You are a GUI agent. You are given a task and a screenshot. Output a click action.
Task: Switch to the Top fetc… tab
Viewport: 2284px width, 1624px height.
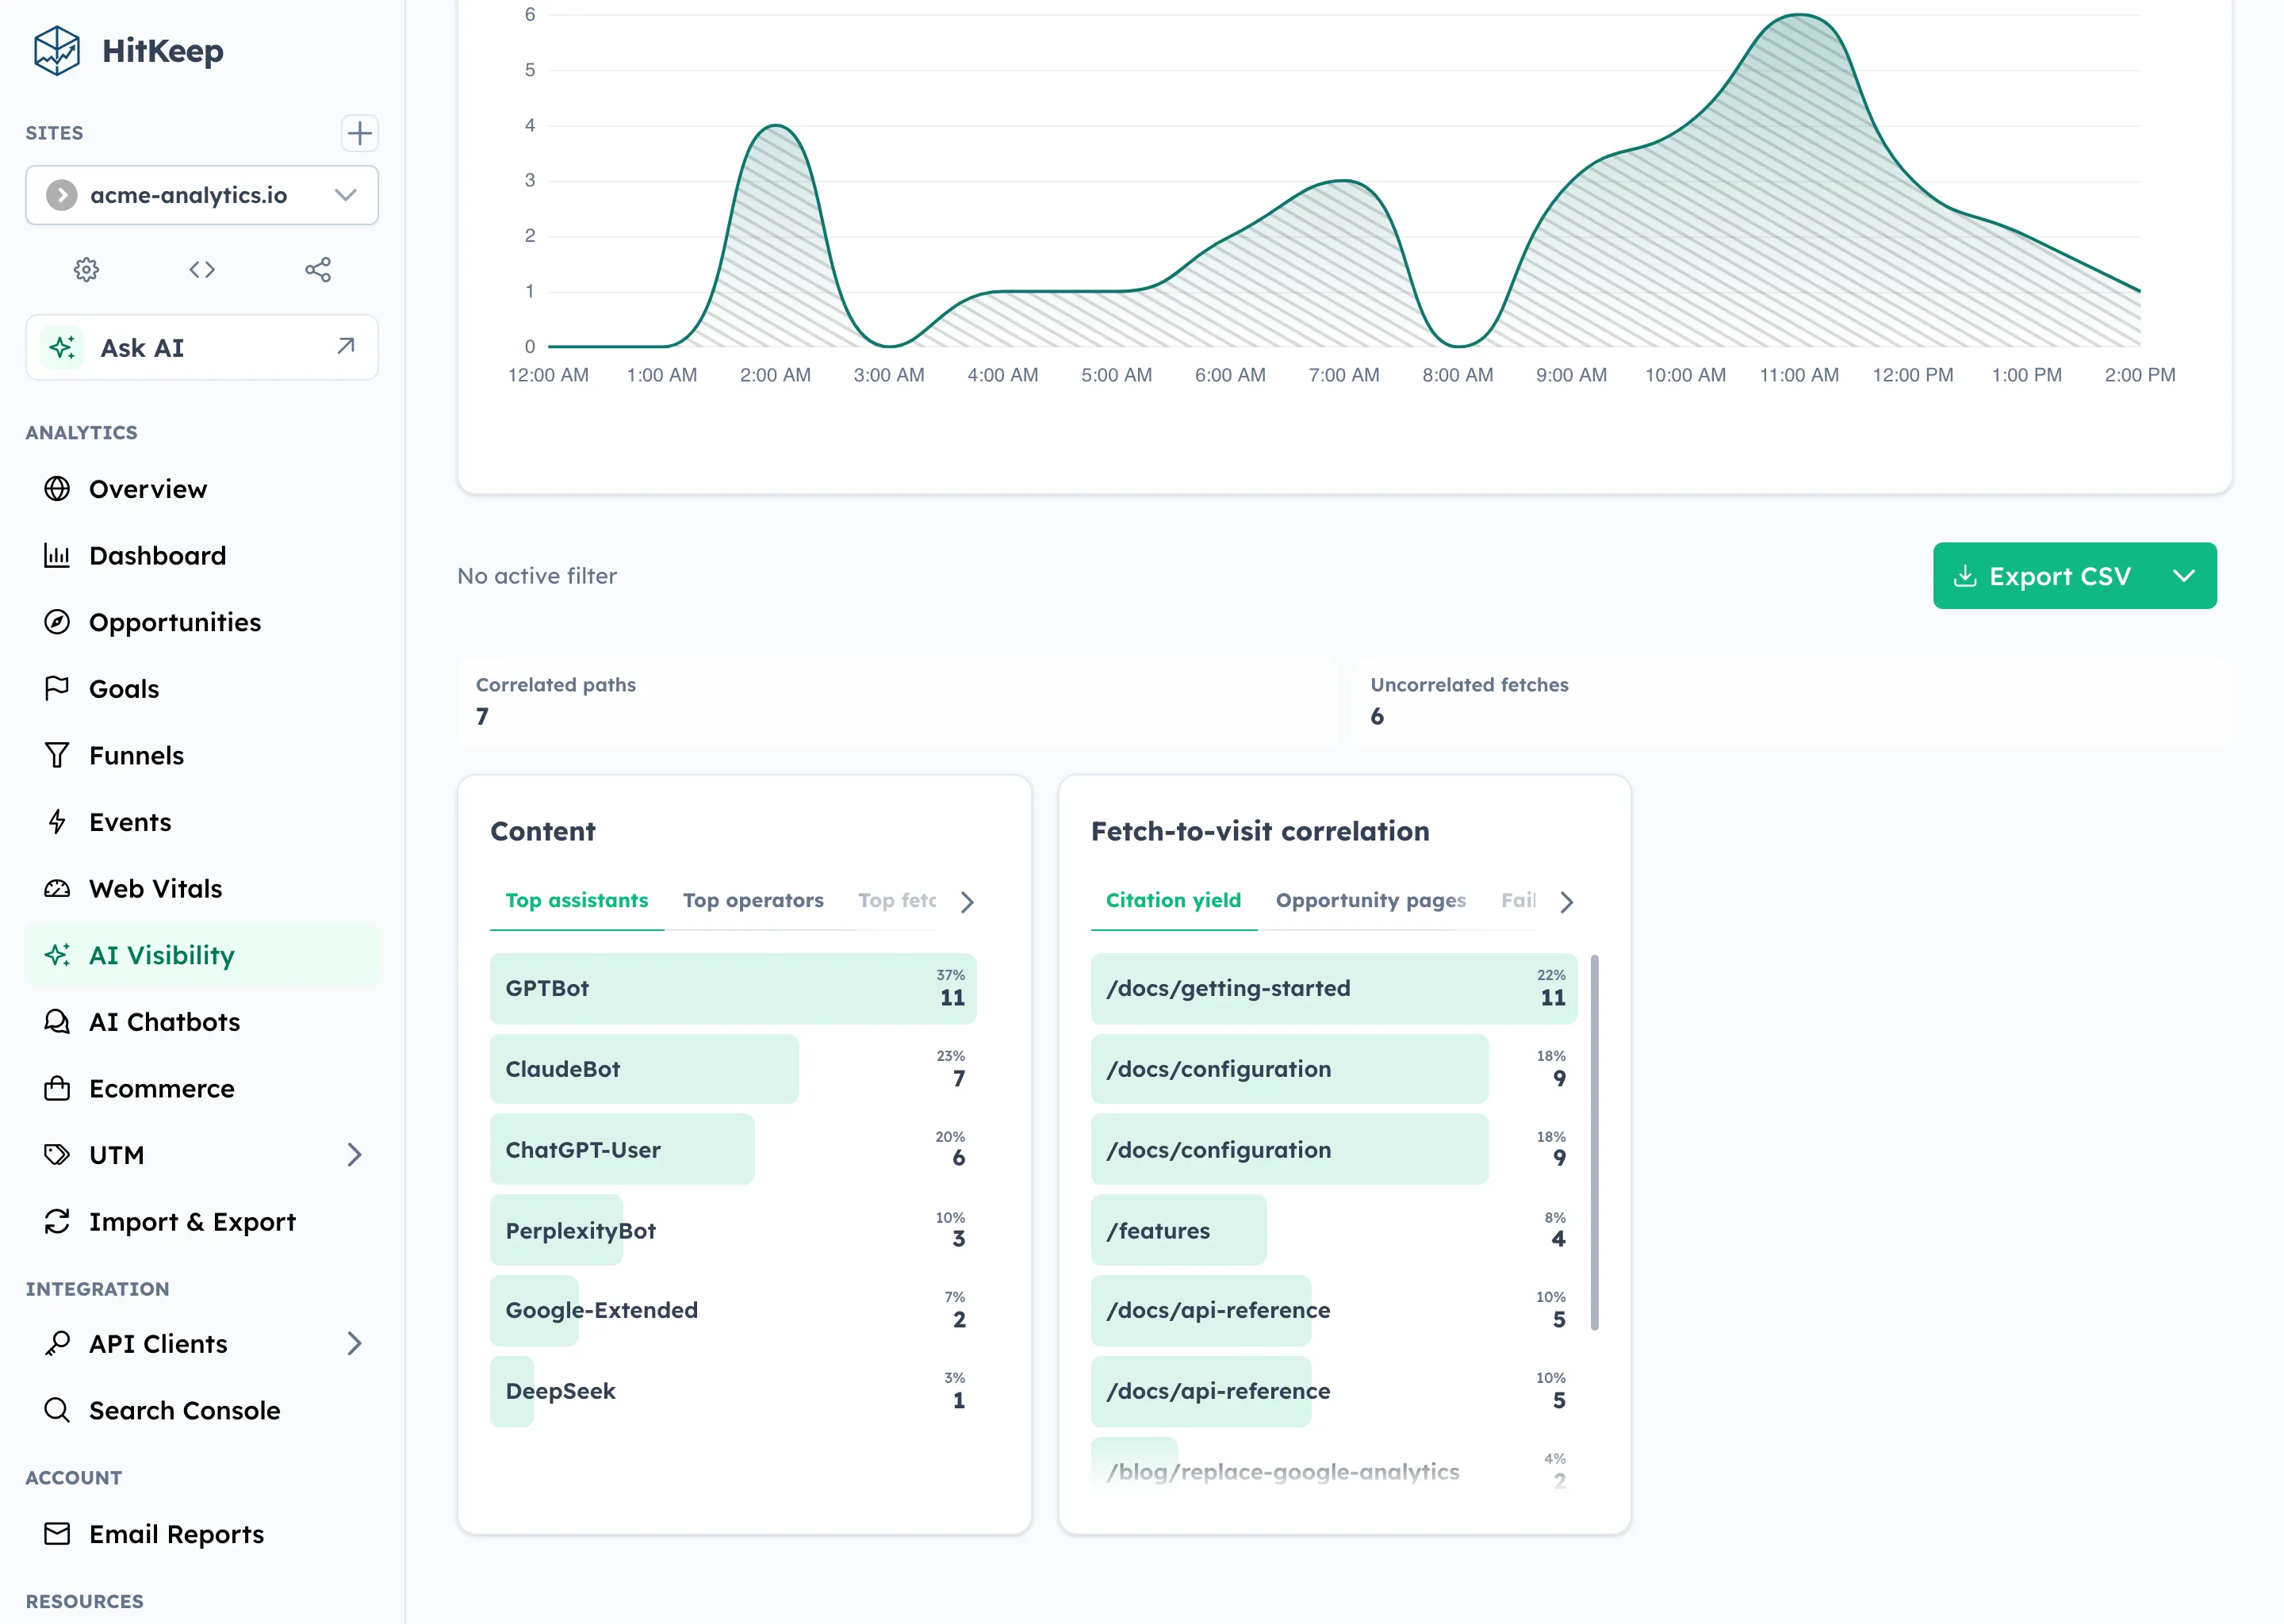pyautogui.click(x=897, y=901)
